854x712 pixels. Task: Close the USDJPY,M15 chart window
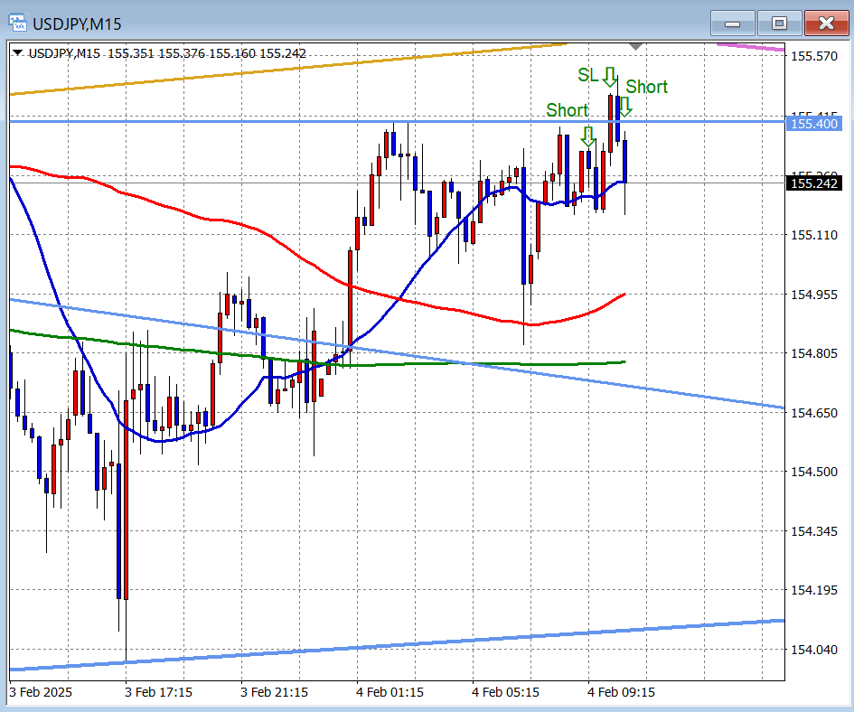pos(825,23)
